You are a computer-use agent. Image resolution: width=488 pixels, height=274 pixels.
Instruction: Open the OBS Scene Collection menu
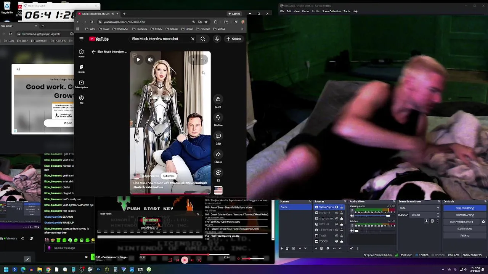point(331,11)
